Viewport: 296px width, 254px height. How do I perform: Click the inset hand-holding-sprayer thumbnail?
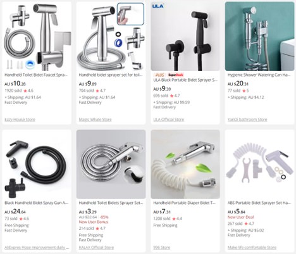pyautogui.click(x=130, y=14)
